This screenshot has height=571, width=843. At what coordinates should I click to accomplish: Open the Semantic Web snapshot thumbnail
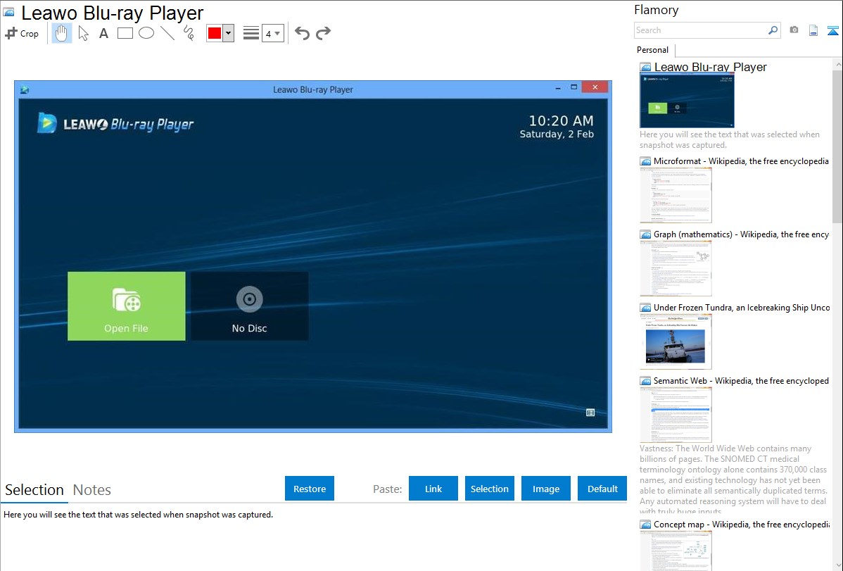(676, 415)
